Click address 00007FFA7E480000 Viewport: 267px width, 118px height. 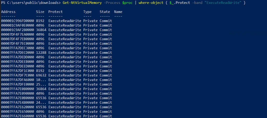[x=17, y=103]
